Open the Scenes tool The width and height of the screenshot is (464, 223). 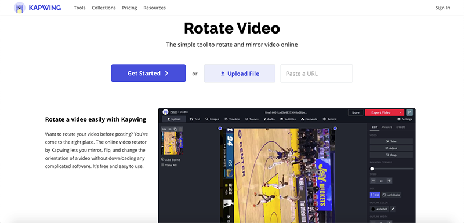(252, 119)
